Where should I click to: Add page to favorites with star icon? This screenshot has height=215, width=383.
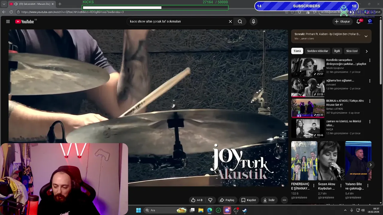pyautogui.click(x=292, y=12)
